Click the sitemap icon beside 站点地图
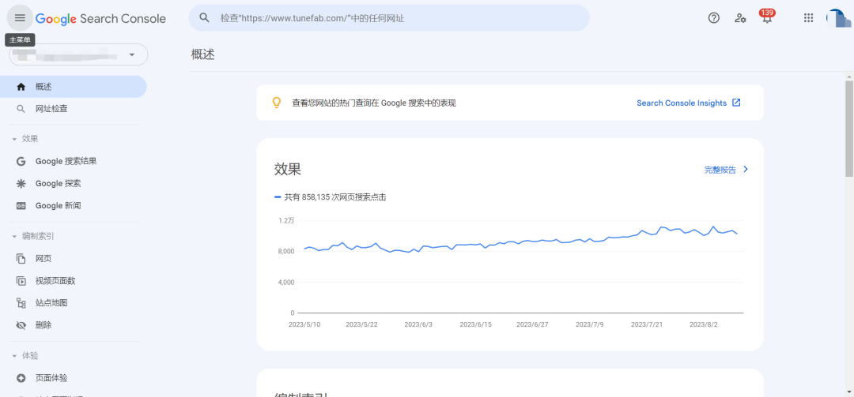The height and width of the screenshot is (397, 854). click(x=21, y=303)
